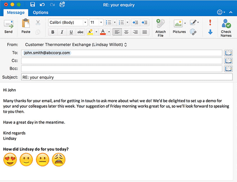Viewport: 237px width, 182px height.
Task: Center align the text
Action: click(x=126, y=32)
